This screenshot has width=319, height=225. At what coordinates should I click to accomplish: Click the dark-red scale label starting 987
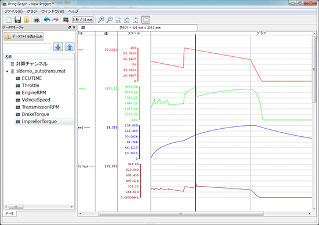click(133, 164)
